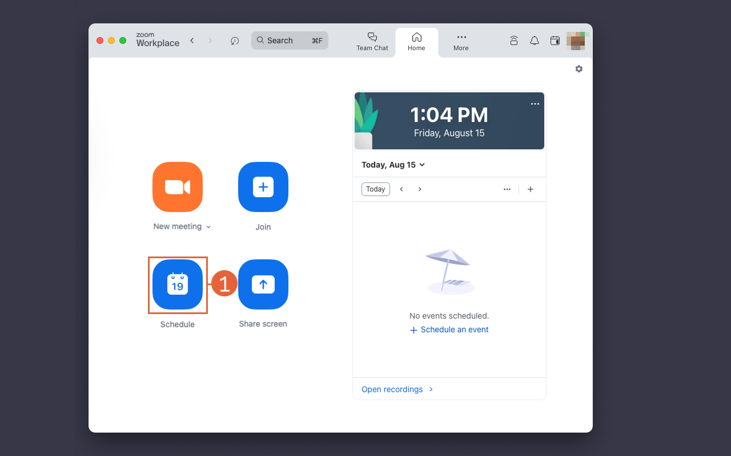Open the calendar panel icon
The image size is (731, 456).
tap(555, 40)
